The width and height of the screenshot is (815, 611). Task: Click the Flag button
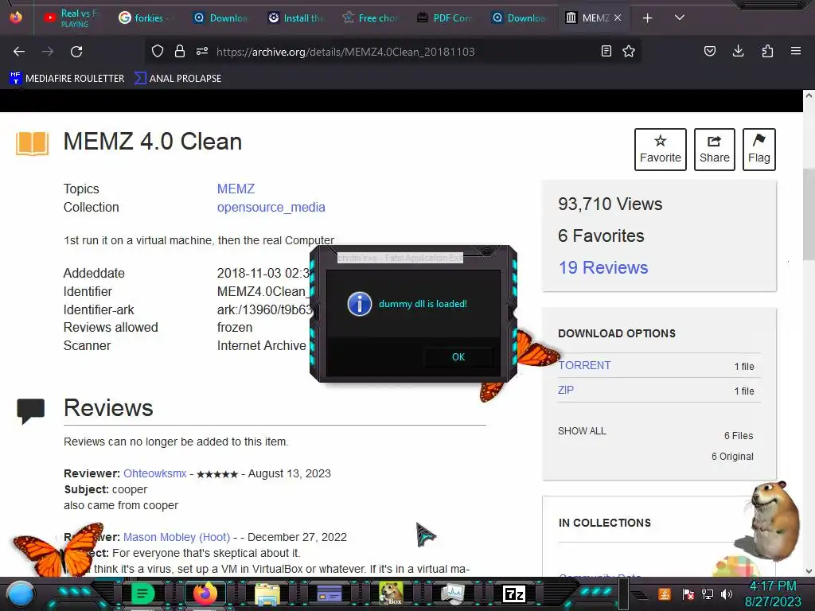coord(758,149)
